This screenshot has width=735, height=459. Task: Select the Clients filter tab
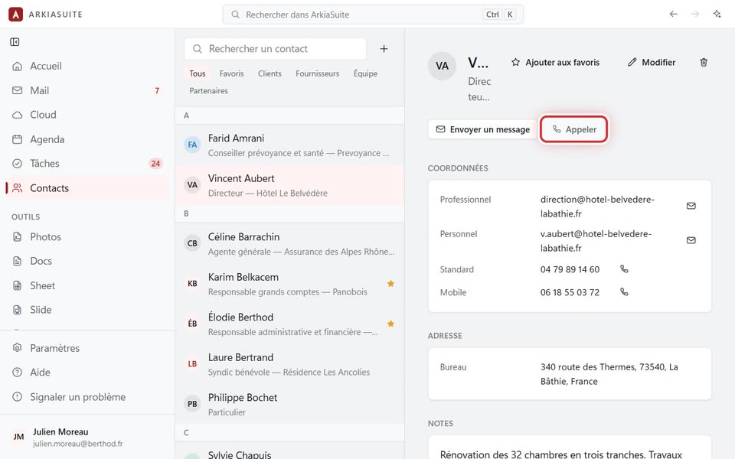tap(269, 73)
